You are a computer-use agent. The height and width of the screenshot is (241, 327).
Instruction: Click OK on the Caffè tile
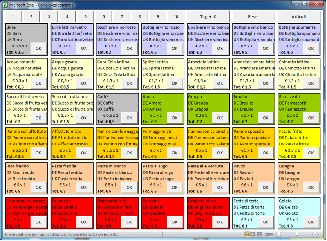click(129, 118)
